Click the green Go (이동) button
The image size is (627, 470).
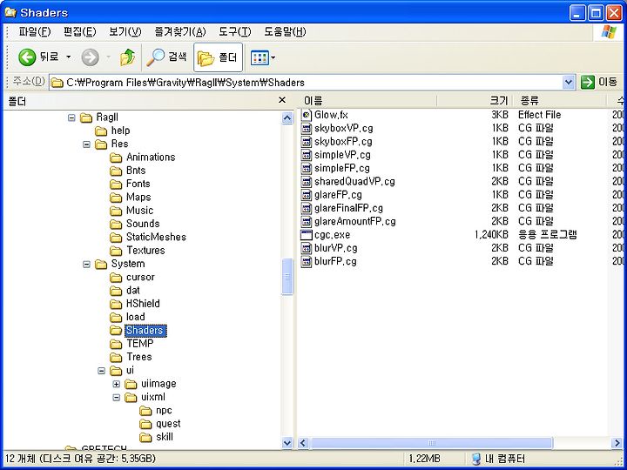[x=599, y=83]
